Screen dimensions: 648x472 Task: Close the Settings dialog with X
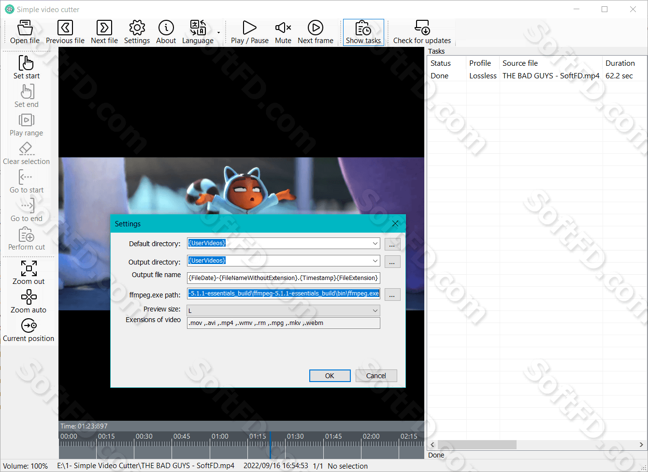coord(395,223)
